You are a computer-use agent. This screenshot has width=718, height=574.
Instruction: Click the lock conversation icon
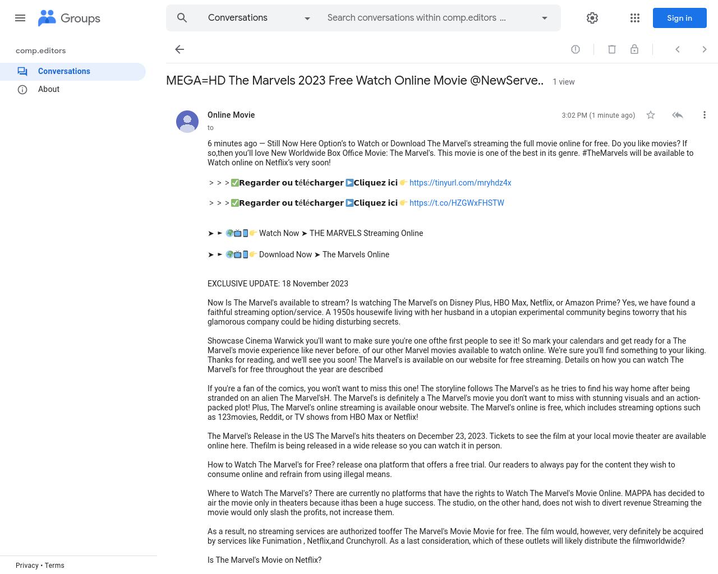[x=634, y=49]
